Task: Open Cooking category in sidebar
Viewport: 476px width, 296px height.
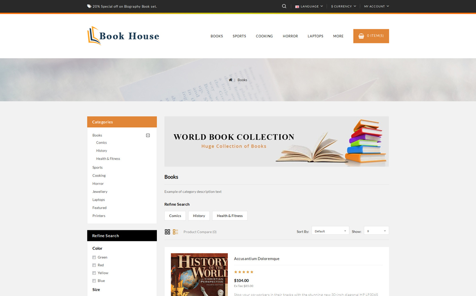Action: coord(99,176)
